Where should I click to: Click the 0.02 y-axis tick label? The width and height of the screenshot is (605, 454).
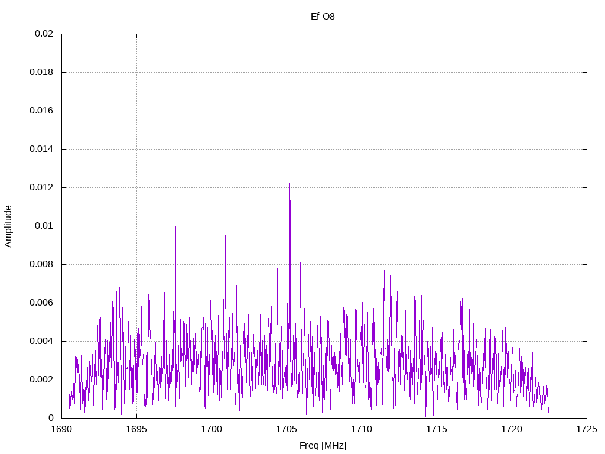coord(44,34)
